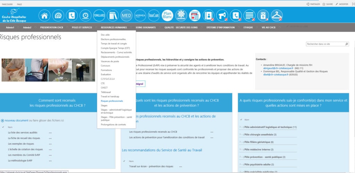The height and width of the screenshot is (173, 355).
Task: Open the Home icon in the top banner
Action: tap(44, 16)
